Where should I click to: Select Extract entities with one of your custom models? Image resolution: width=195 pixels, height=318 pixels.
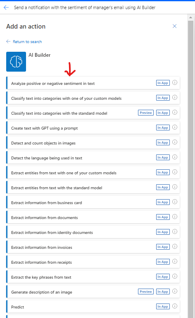[x=93, y=172]
